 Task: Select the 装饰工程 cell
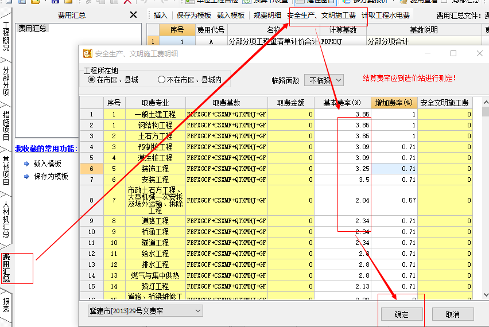[156, 169]
